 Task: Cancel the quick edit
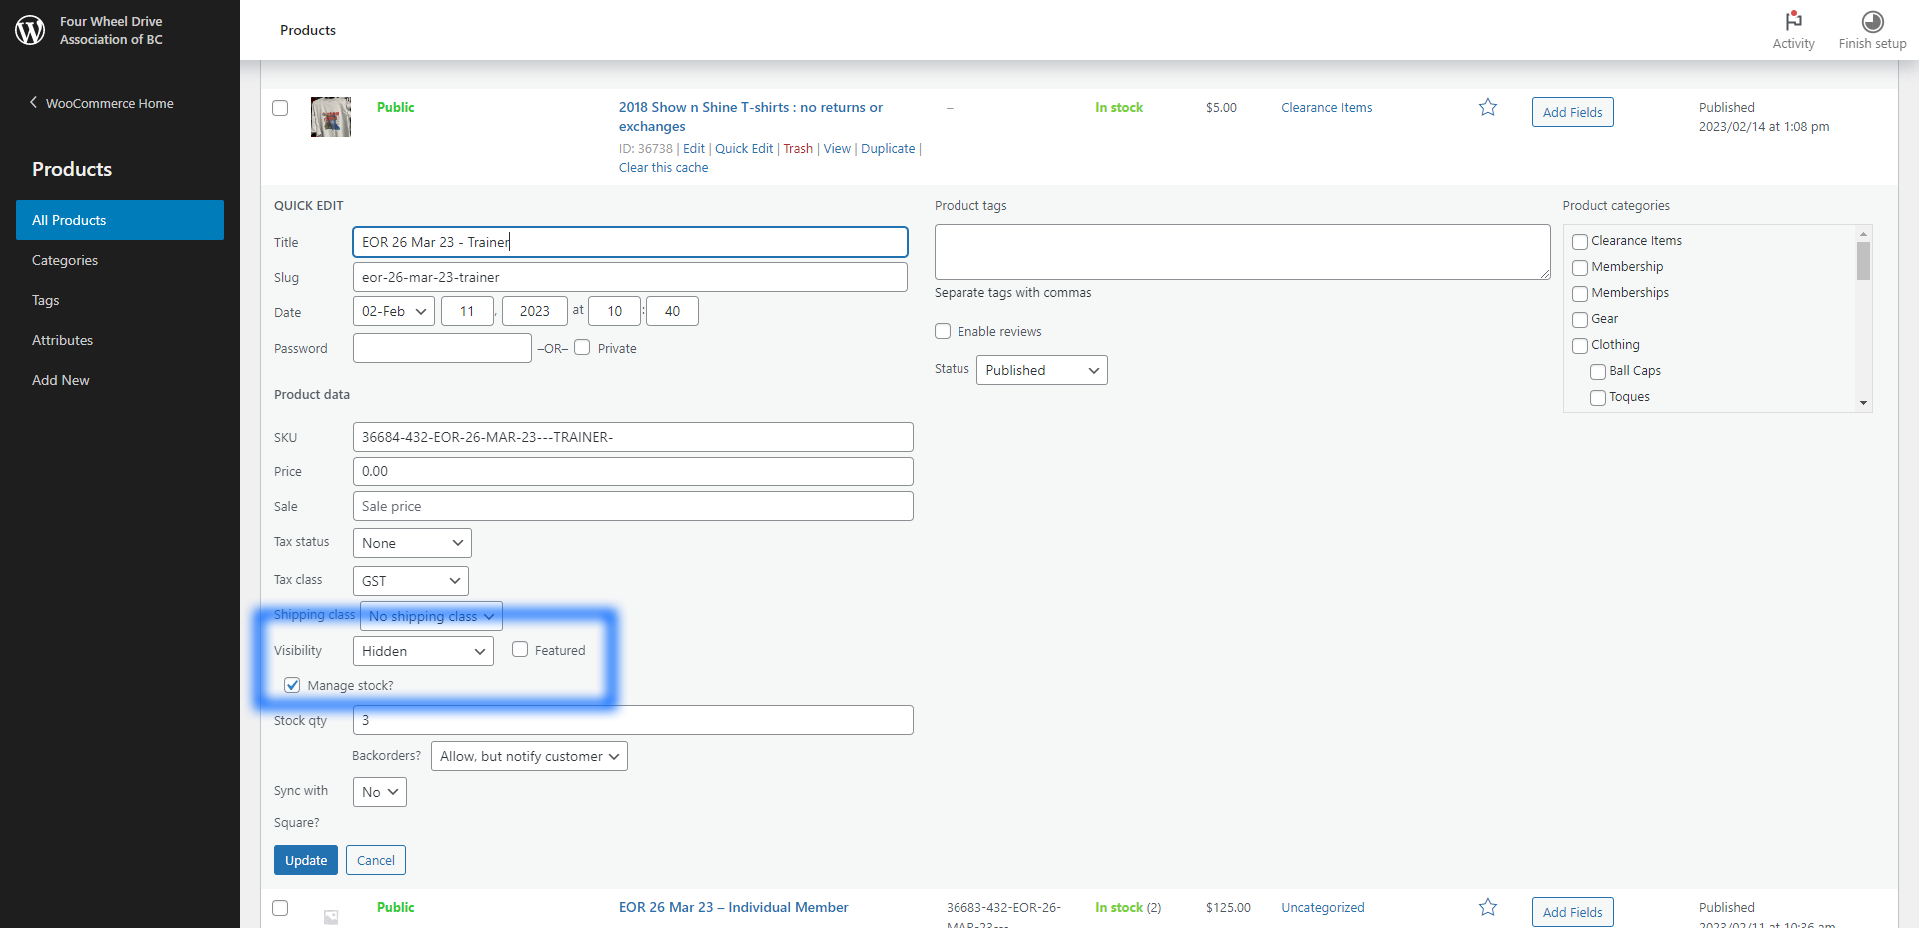point(376,860)
